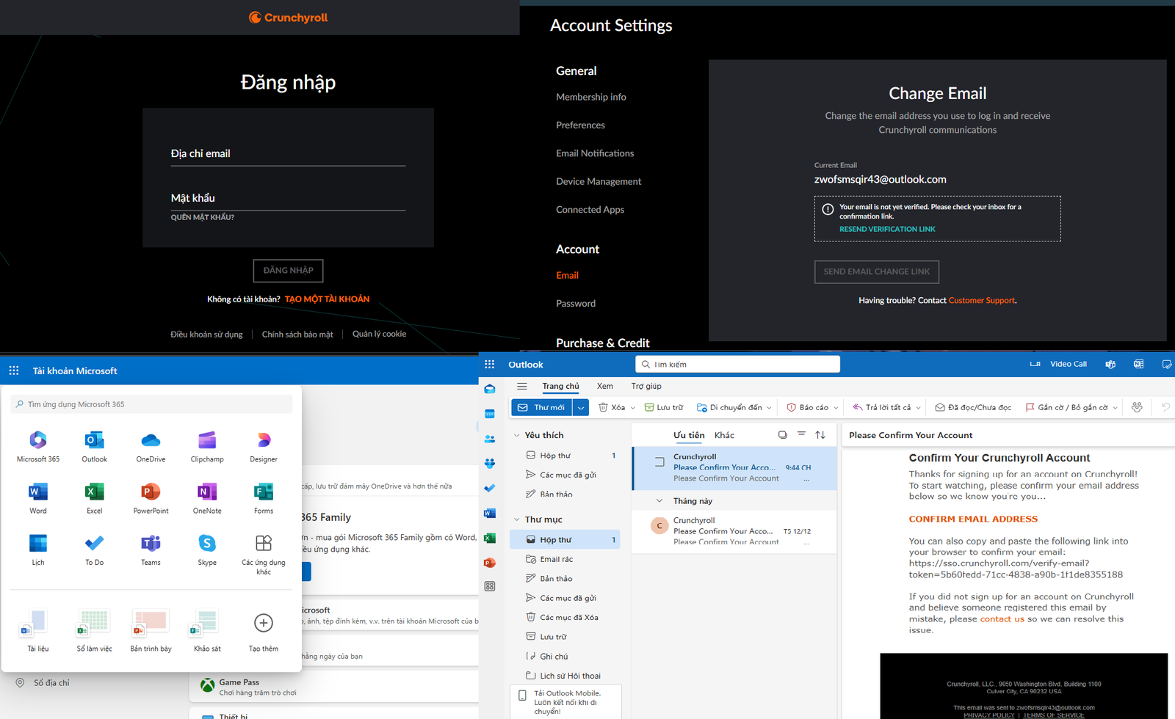Sort the Outlook message list

click(820, 435)
